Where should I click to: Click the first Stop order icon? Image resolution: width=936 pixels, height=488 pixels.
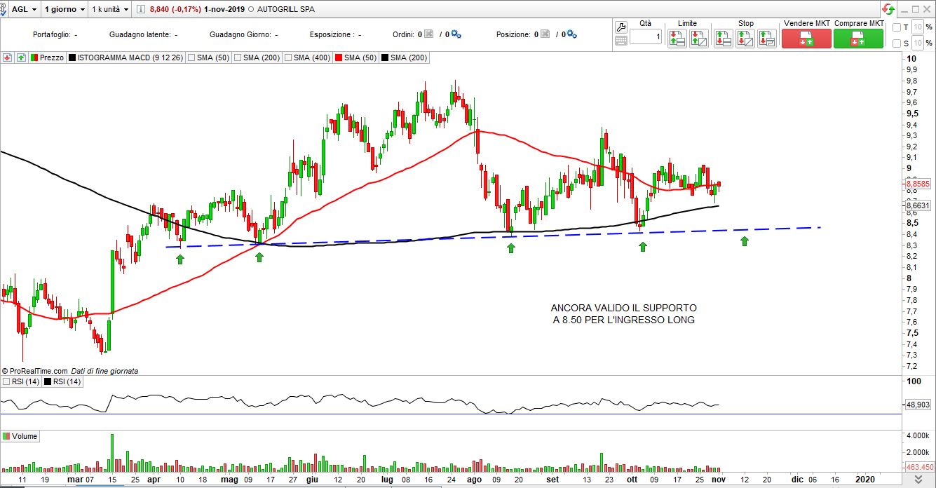pos(723,39)
